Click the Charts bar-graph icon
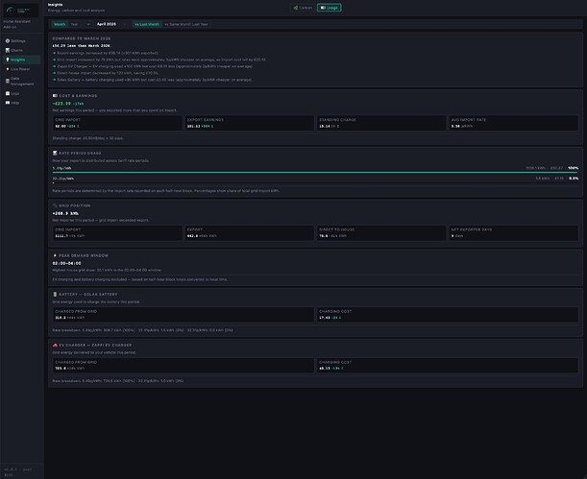The height and width of the screenshot is (479, 587). (8, 50)
